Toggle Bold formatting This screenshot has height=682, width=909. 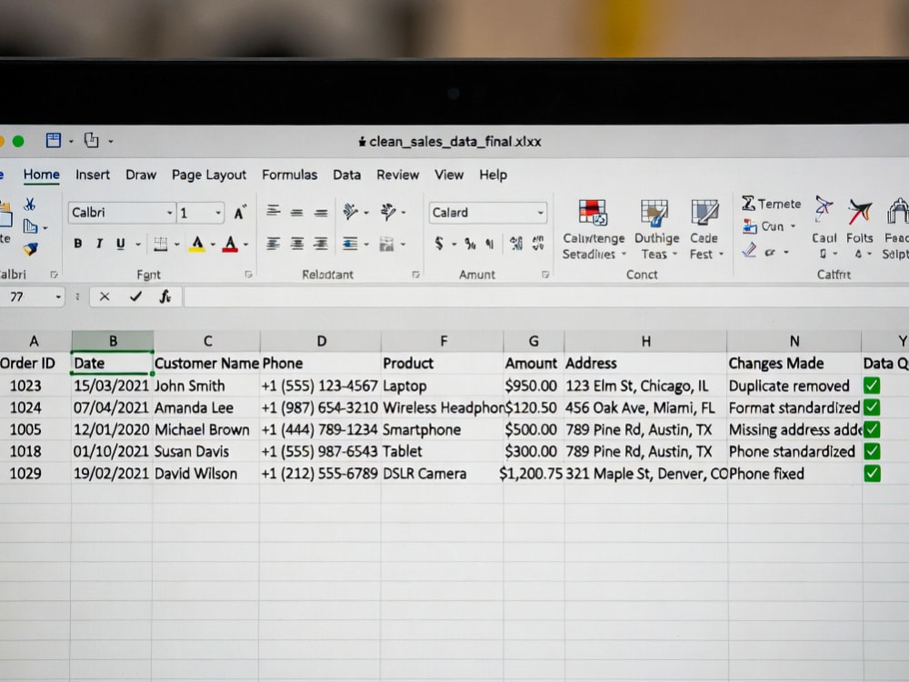77,244
